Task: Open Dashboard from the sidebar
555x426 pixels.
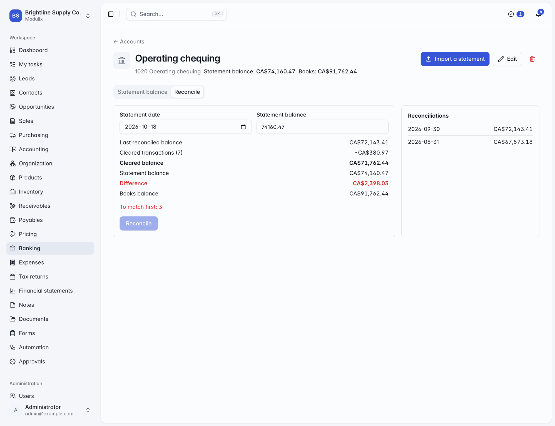Action: pos(50,50)
